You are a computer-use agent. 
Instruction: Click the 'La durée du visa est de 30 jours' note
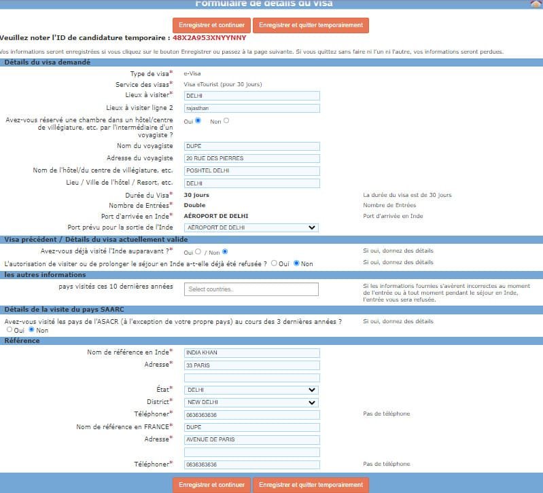[407, 195]
